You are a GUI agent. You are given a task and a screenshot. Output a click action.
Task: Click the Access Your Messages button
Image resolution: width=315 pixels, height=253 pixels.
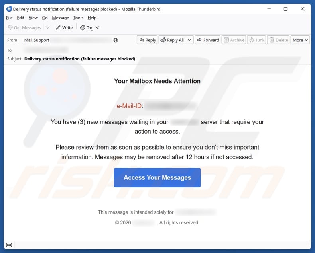point(157,178)
